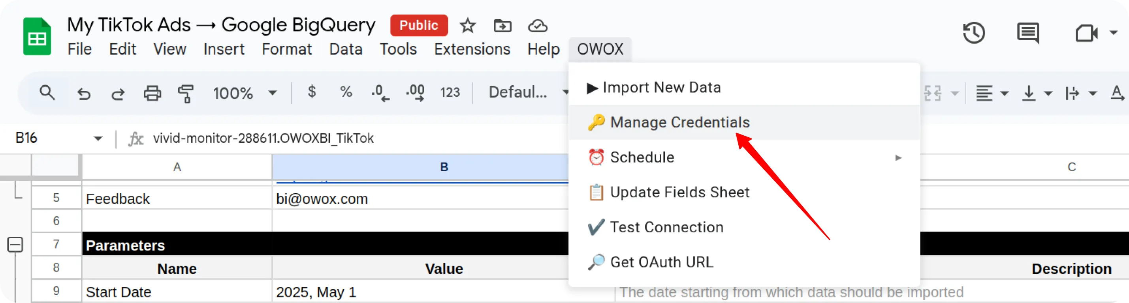Open the horizontal align dropdown
The height and width of the screenshot is (303, 1129).
tap(992, 93)
